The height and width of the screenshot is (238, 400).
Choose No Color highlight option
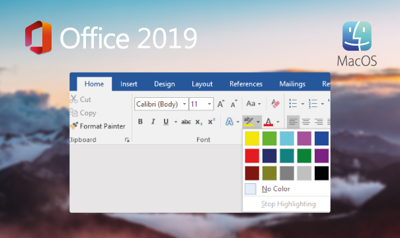(x=286, y=189)
